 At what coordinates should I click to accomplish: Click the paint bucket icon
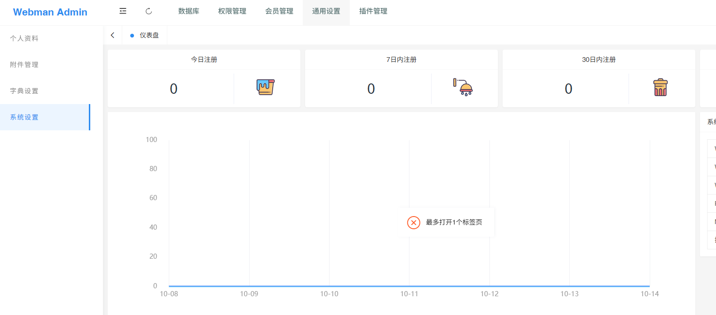click(x=265, y=88)
